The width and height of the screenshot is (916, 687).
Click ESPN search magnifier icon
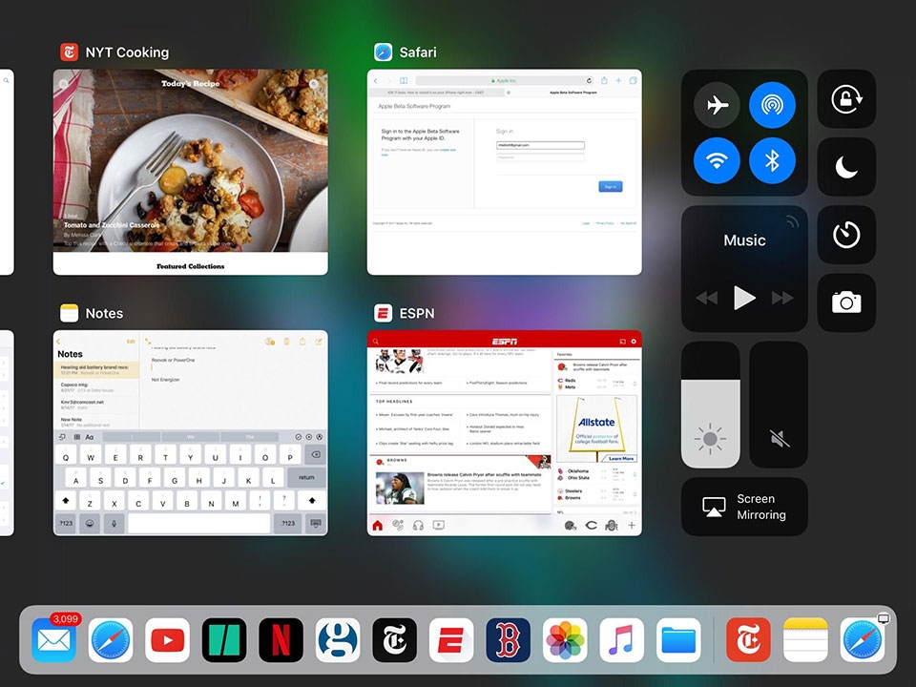click(376, 342)
